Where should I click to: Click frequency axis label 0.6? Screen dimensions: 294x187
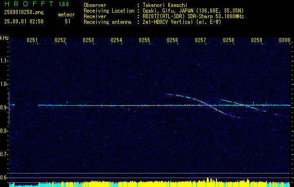(4, 178)
